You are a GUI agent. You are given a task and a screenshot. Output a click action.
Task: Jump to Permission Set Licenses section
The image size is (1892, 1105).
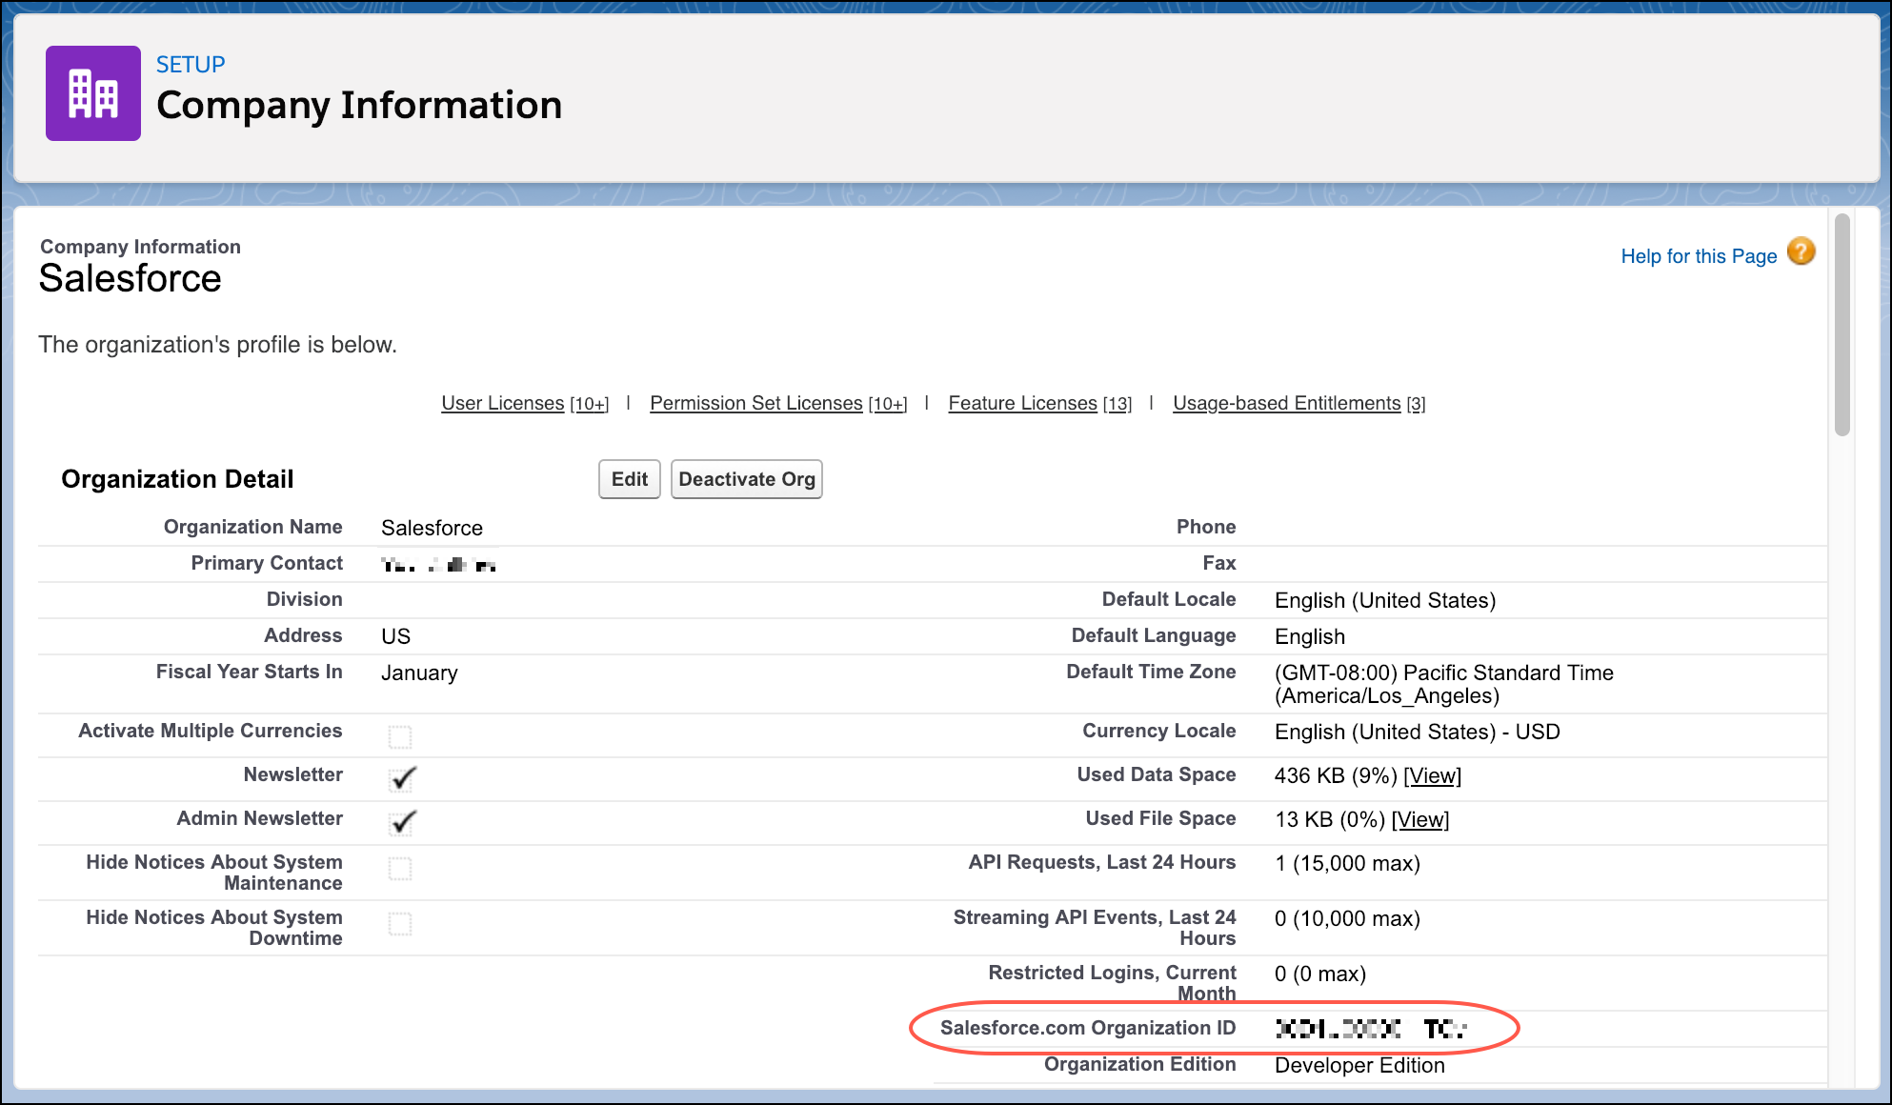click(755, 403)
